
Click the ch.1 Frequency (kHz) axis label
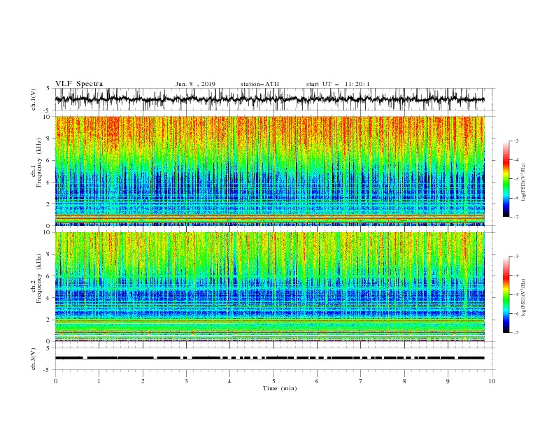point(36,163)
